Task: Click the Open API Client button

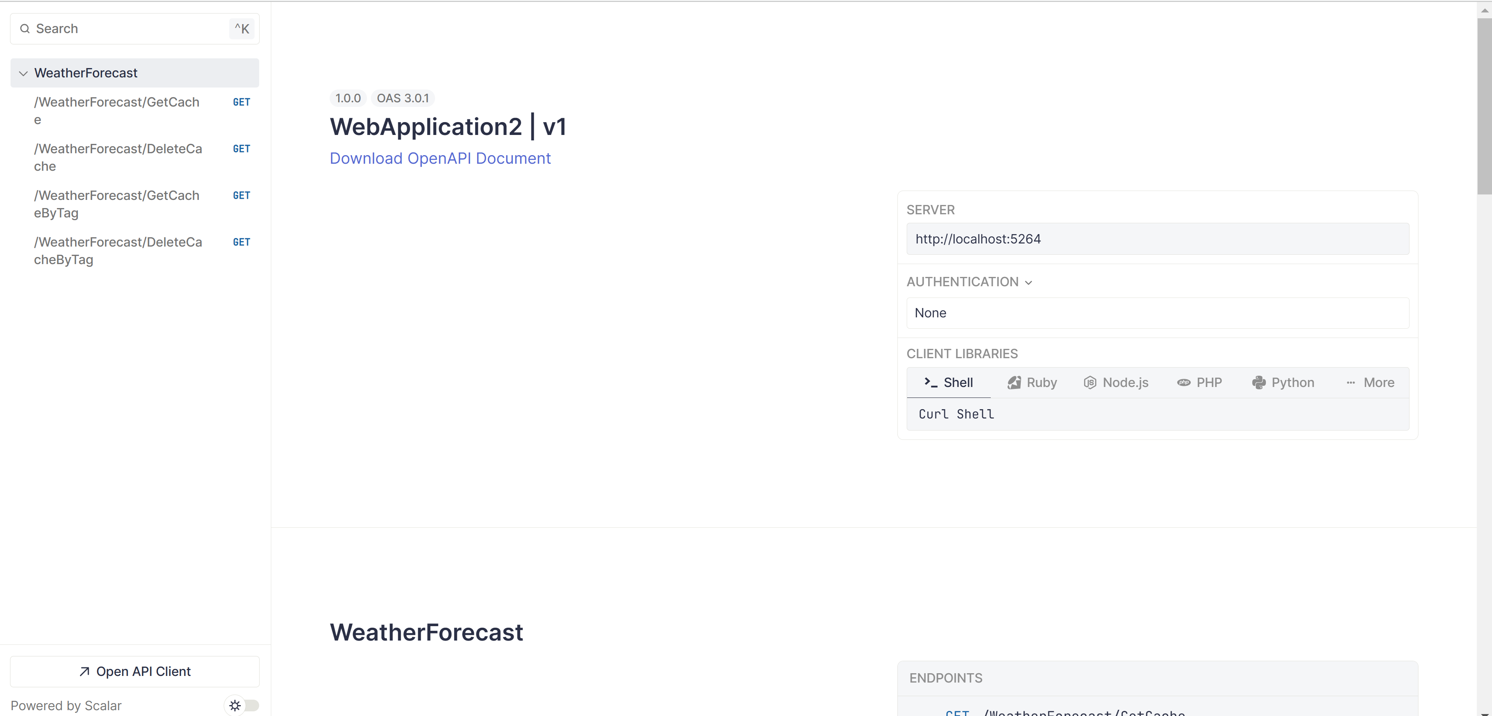Action: (134, 671)
